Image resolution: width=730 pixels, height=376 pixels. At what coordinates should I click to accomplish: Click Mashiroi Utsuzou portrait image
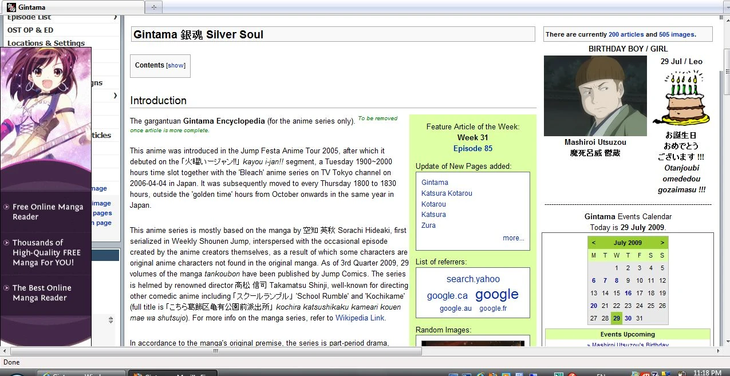(x=595, y=96)
